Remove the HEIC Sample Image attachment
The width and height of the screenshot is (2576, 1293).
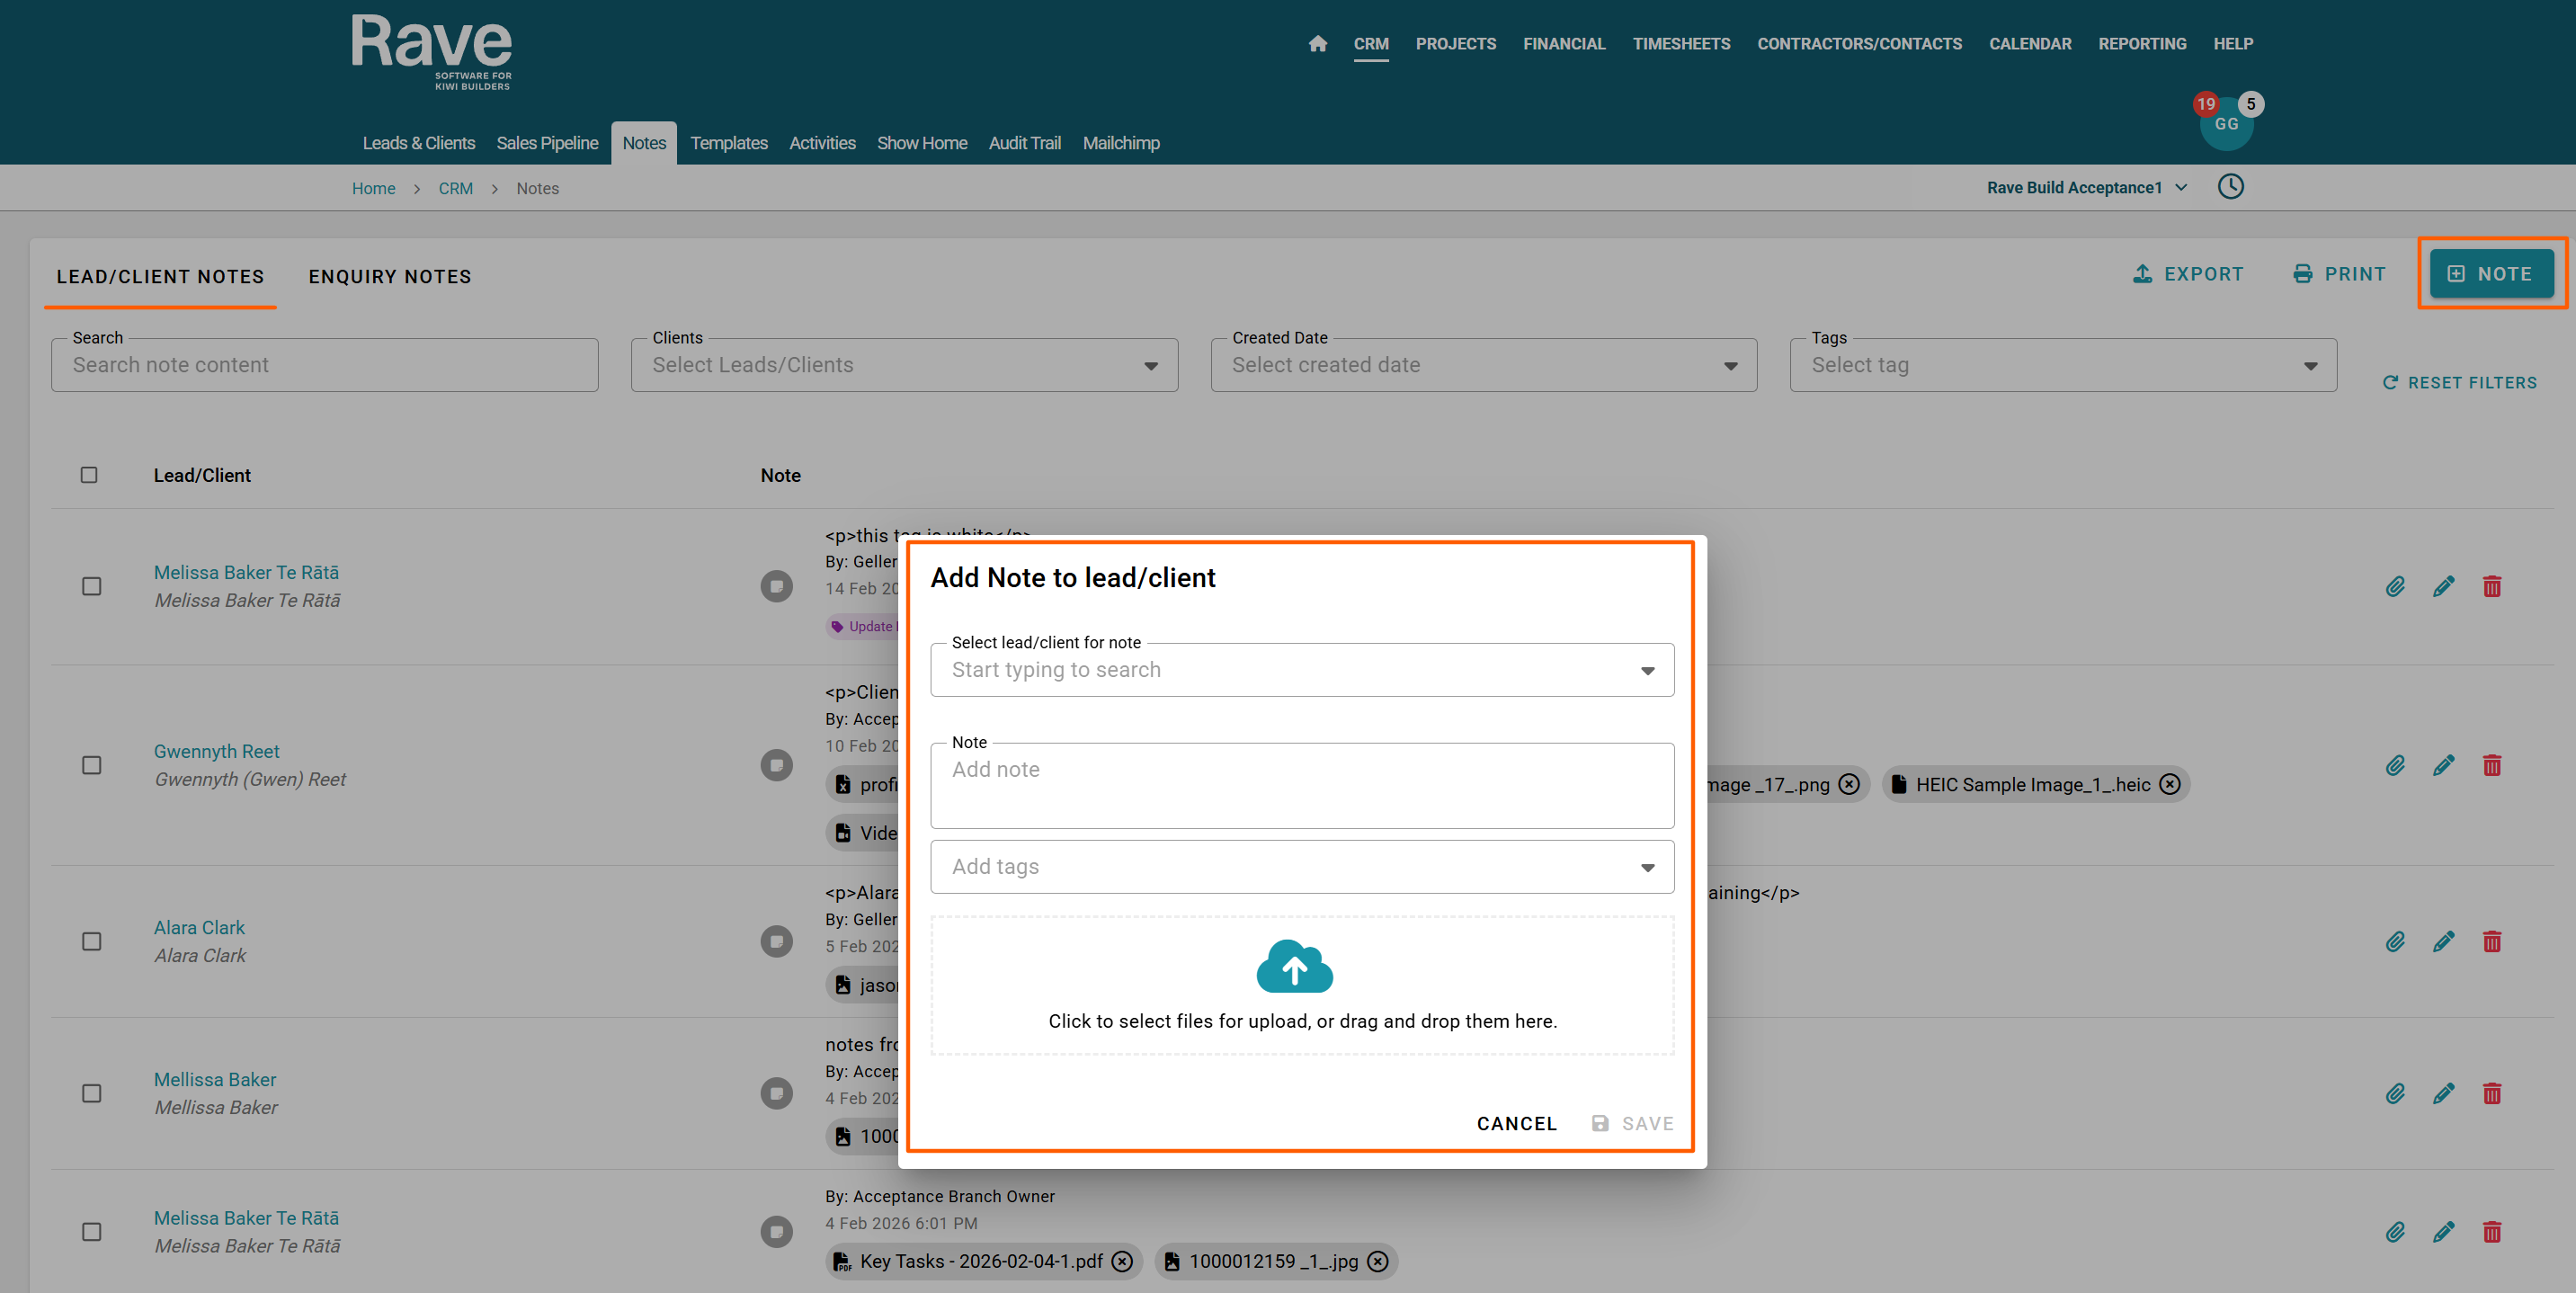click(2169, 785)
